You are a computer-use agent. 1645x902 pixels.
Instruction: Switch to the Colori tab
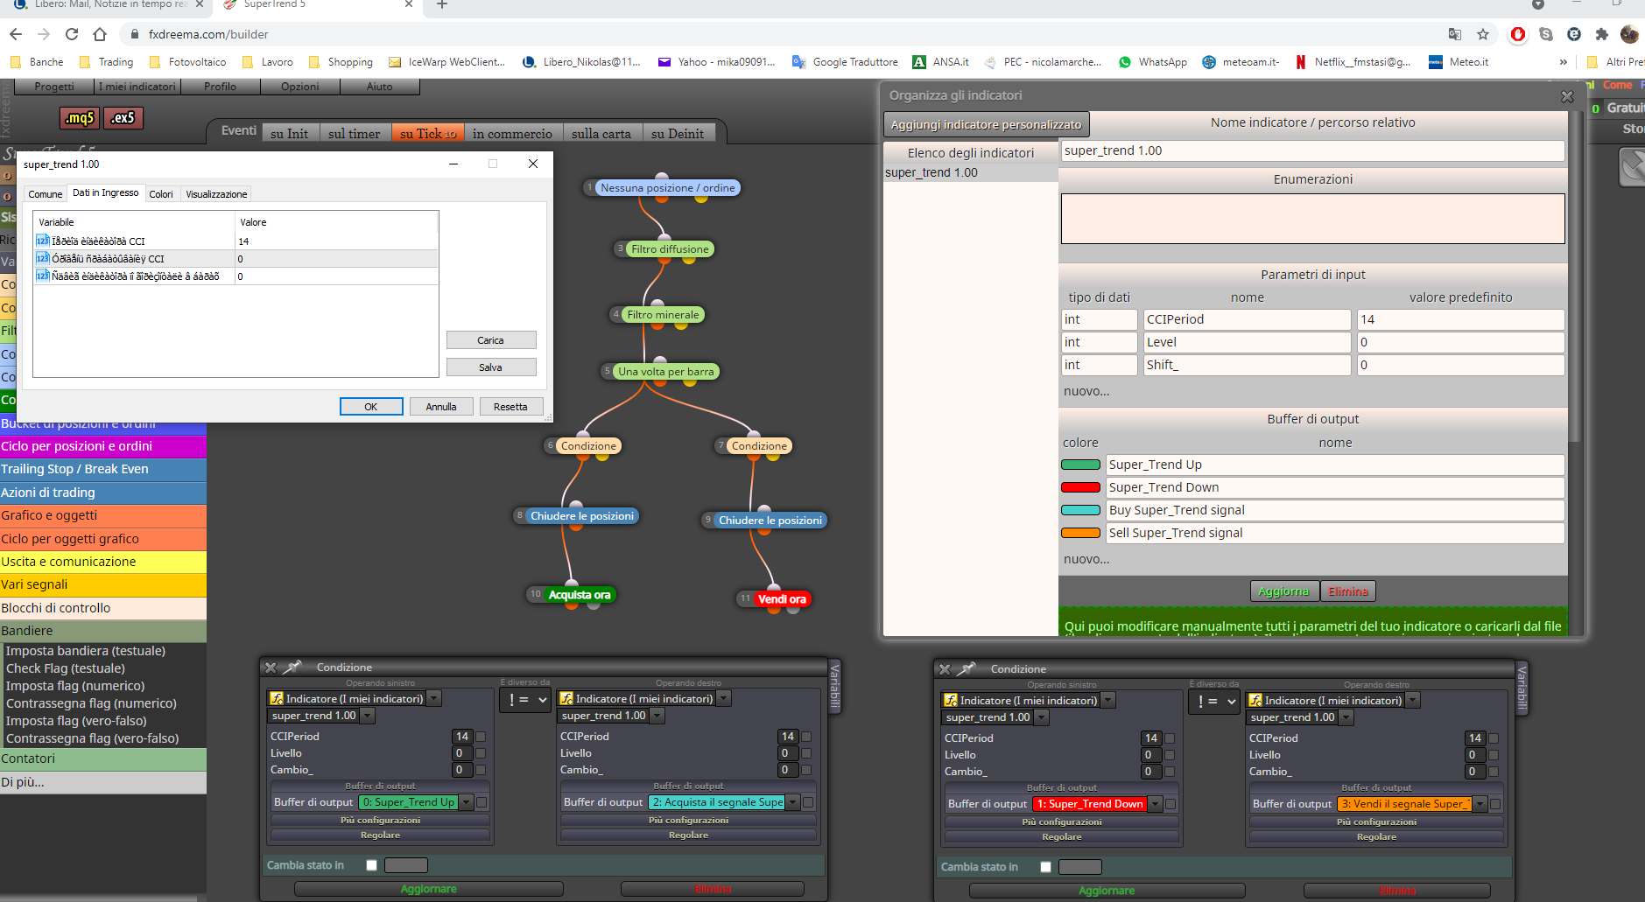161,194
